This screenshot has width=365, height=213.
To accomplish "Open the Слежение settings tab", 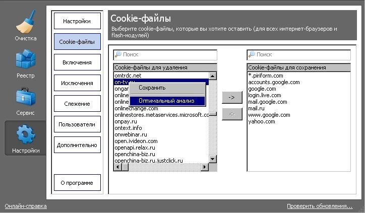I will click(77, 104).
